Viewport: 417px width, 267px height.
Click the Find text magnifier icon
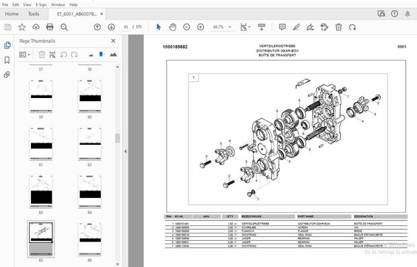point(64,27)
